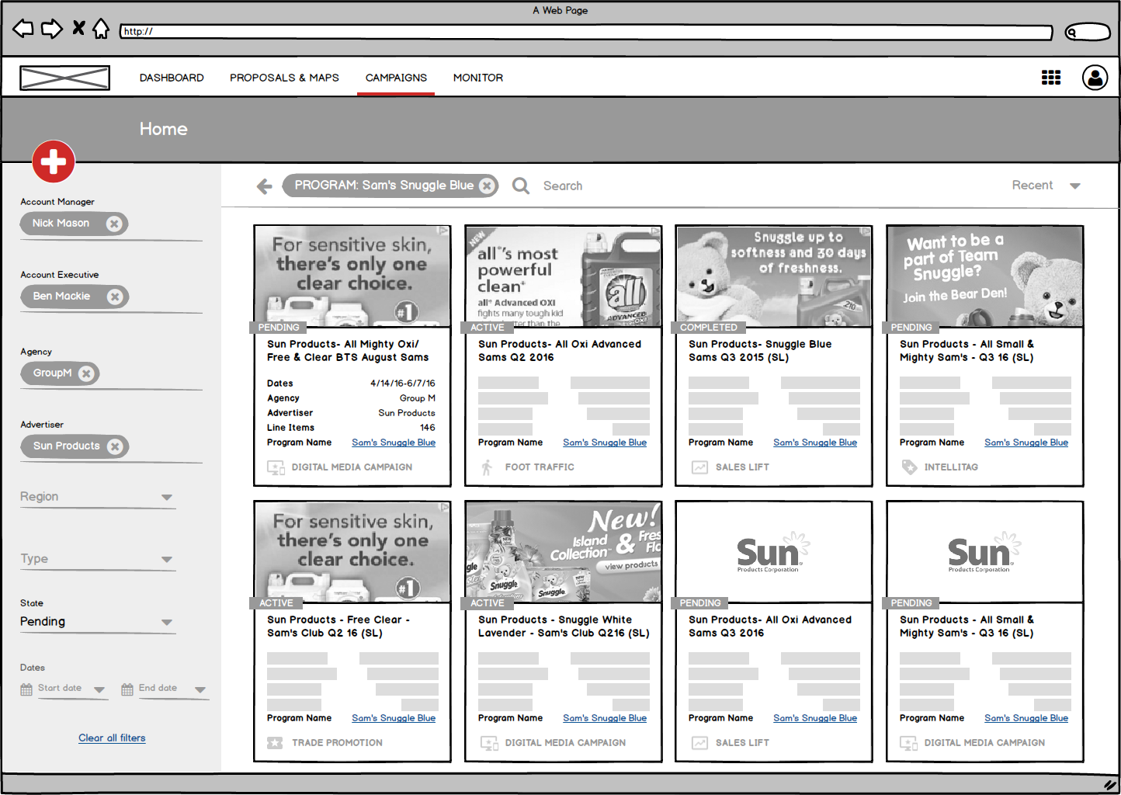
Task: Open All Oxi Advanced Q2 2016 ad thumbnail
Action: [563, 276]
